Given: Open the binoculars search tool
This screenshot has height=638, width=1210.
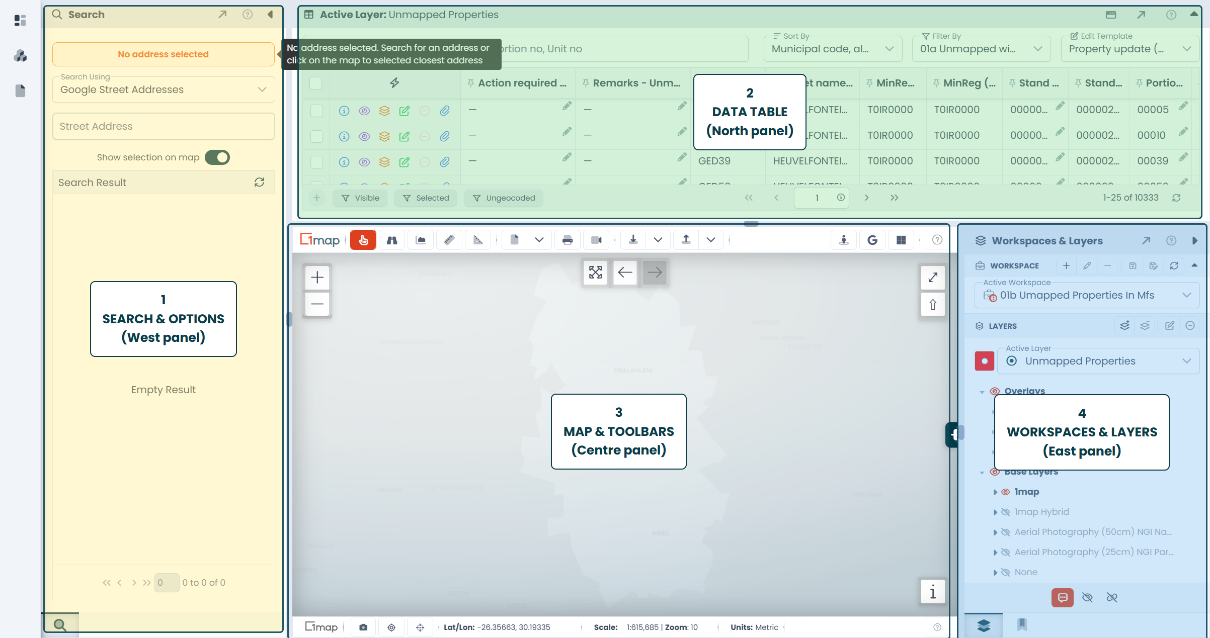Looking at the screenshot, I should 392,240.
